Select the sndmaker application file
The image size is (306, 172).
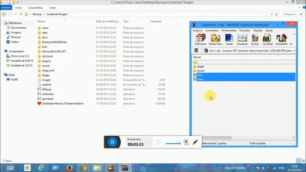[48, 94]
